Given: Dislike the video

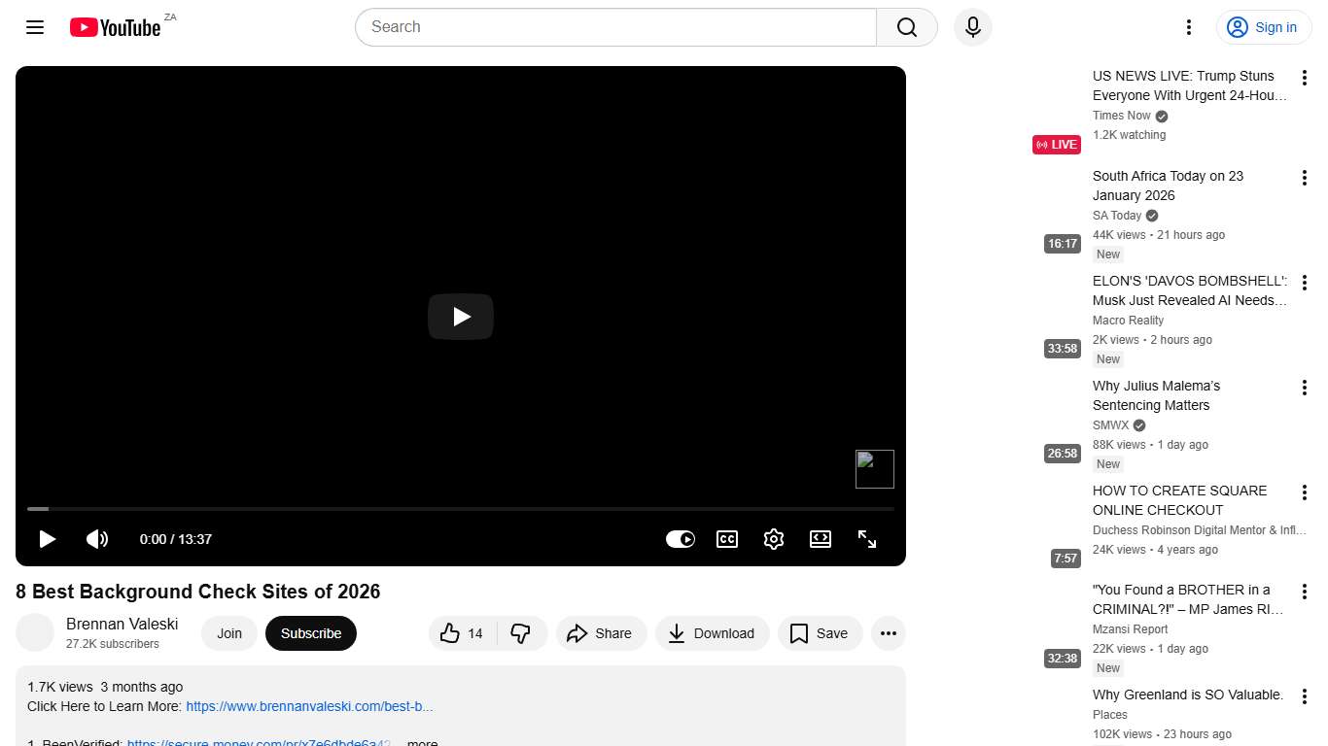Looking at the screenshot, I should click(522, 633).
